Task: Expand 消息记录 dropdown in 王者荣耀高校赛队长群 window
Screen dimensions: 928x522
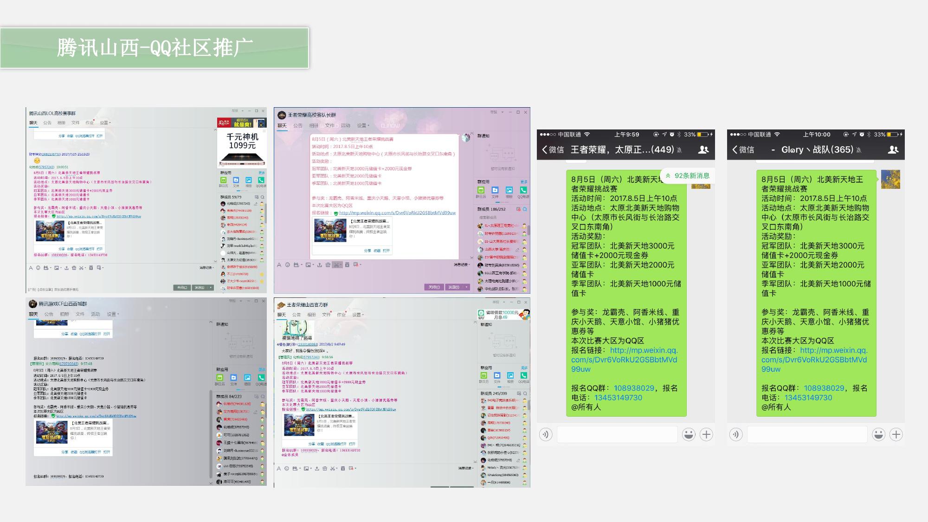Action: 462,264
